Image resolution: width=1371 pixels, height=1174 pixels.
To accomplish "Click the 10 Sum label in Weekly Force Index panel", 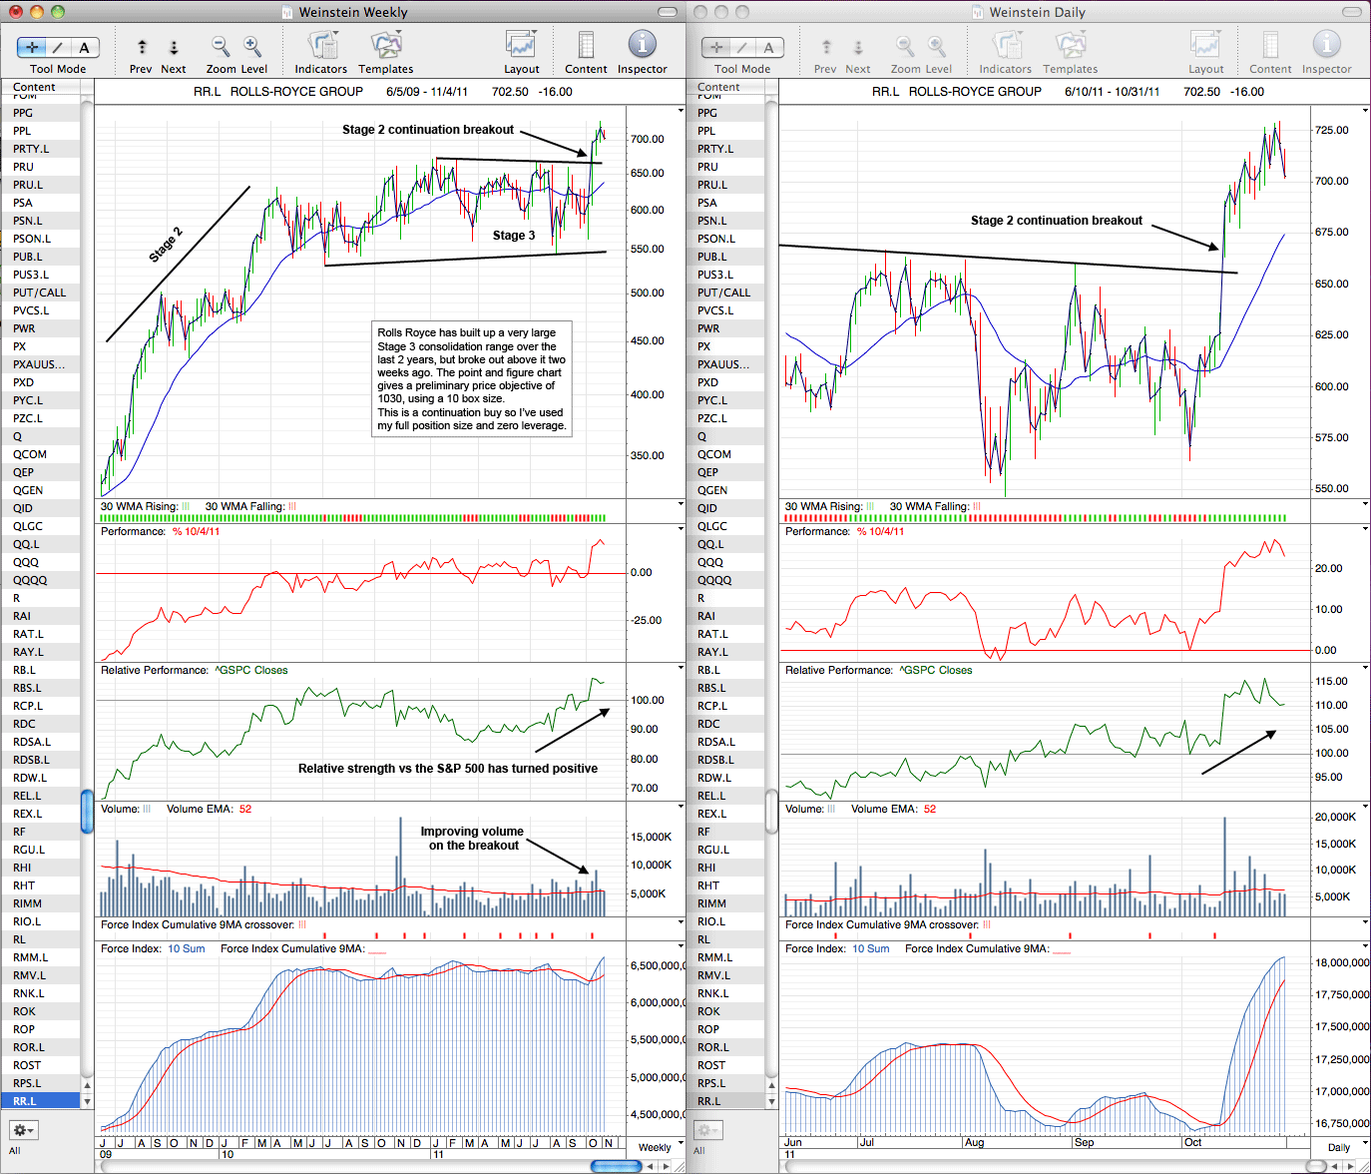I will (x=187, y=948).
